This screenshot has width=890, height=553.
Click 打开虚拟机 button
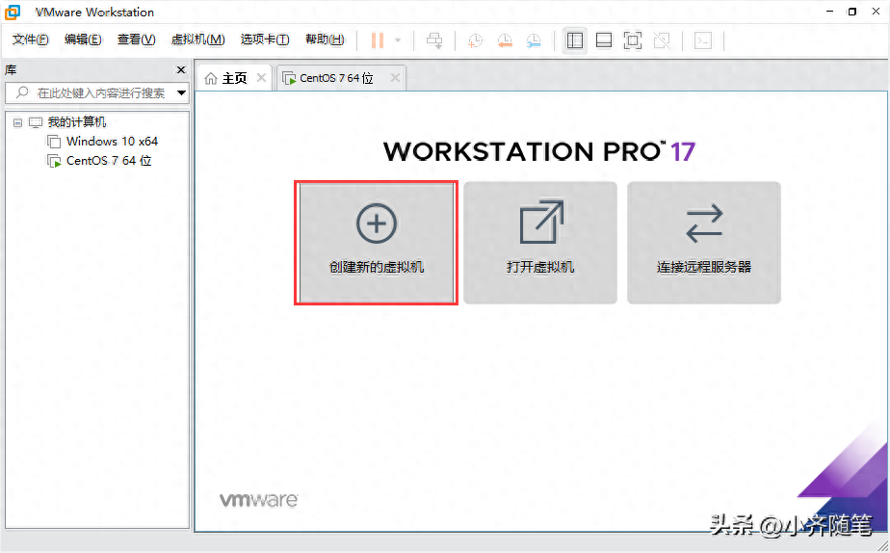(540, 243)
